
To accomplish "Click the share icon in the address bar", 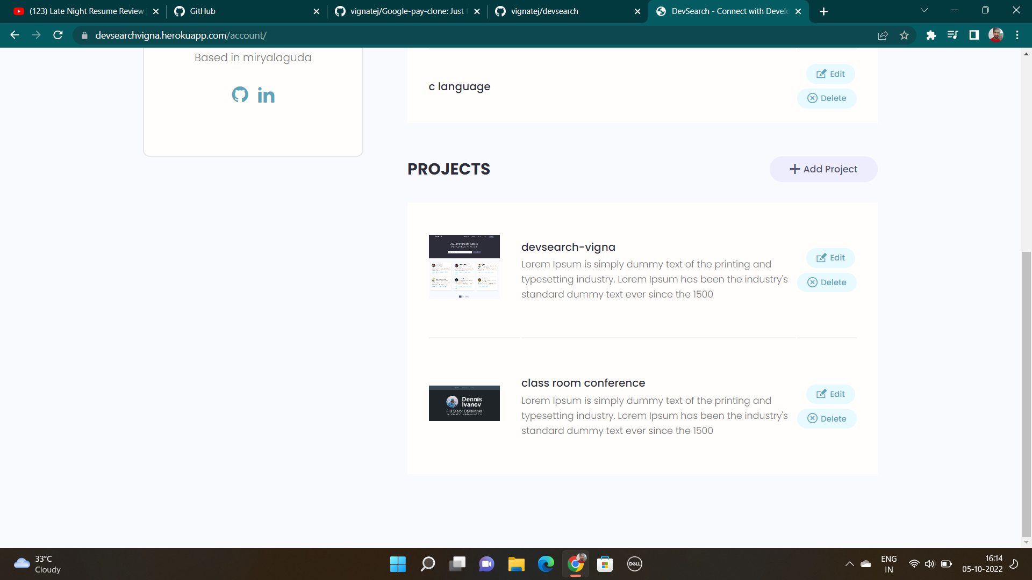I will coord(883,35).
